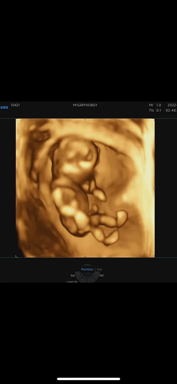
Task: Select the Position trackball mode
Action: click(x=87, y=270)
